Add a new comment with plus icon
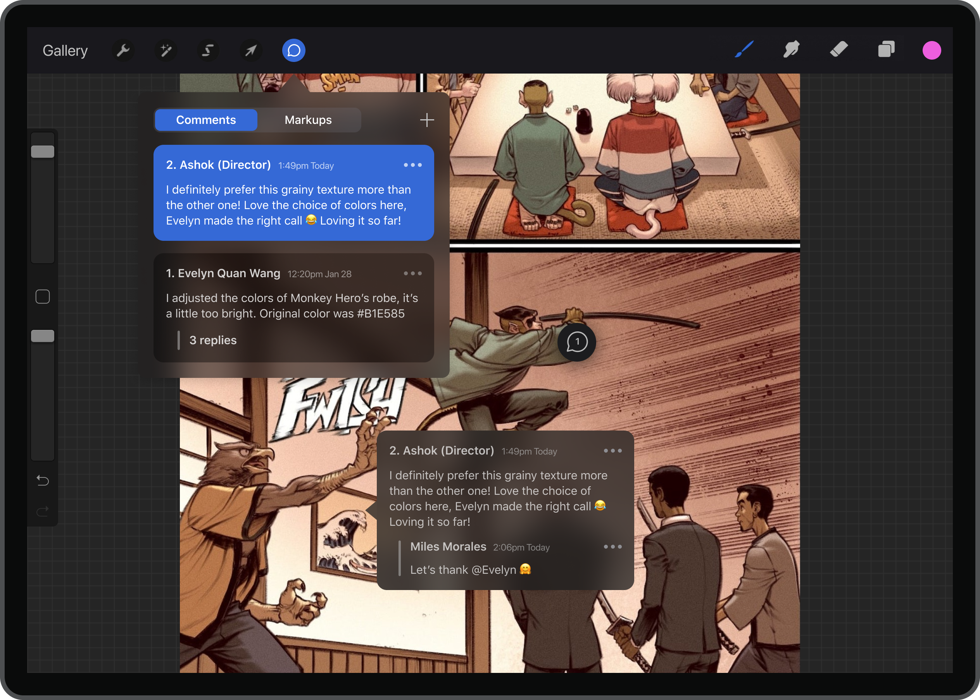 point(427,120)
